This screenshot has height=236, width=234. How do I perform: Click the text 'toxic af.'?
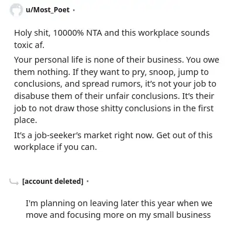pyautogui.click(x=29, y=45)
